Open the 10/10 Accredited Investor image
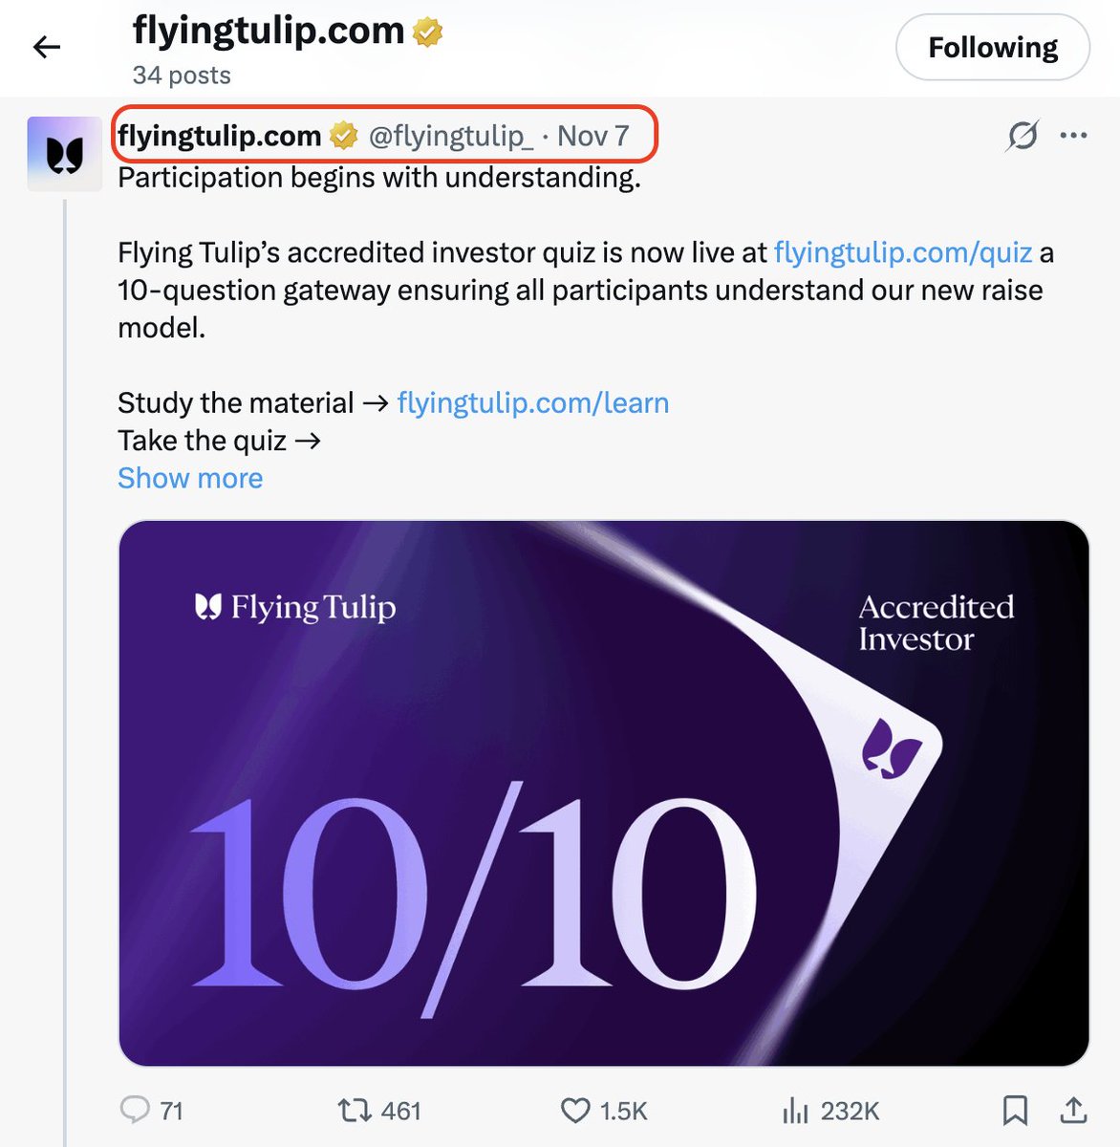The width and height of the screenshot is (1120, 1147). (604, 792)
